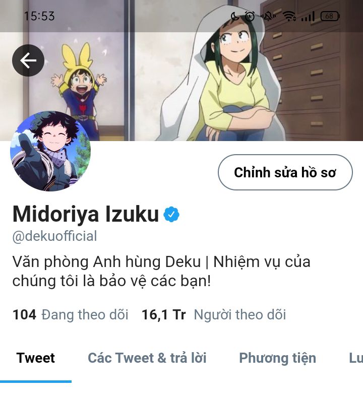Viewport: 363px width, 398px height.
Task: Click the Midoriya Izuku display name
Action: coord(86,214)
